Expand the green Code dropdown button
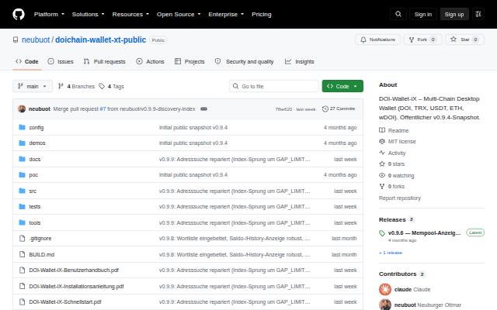The image size is (497, 310). 342,86
